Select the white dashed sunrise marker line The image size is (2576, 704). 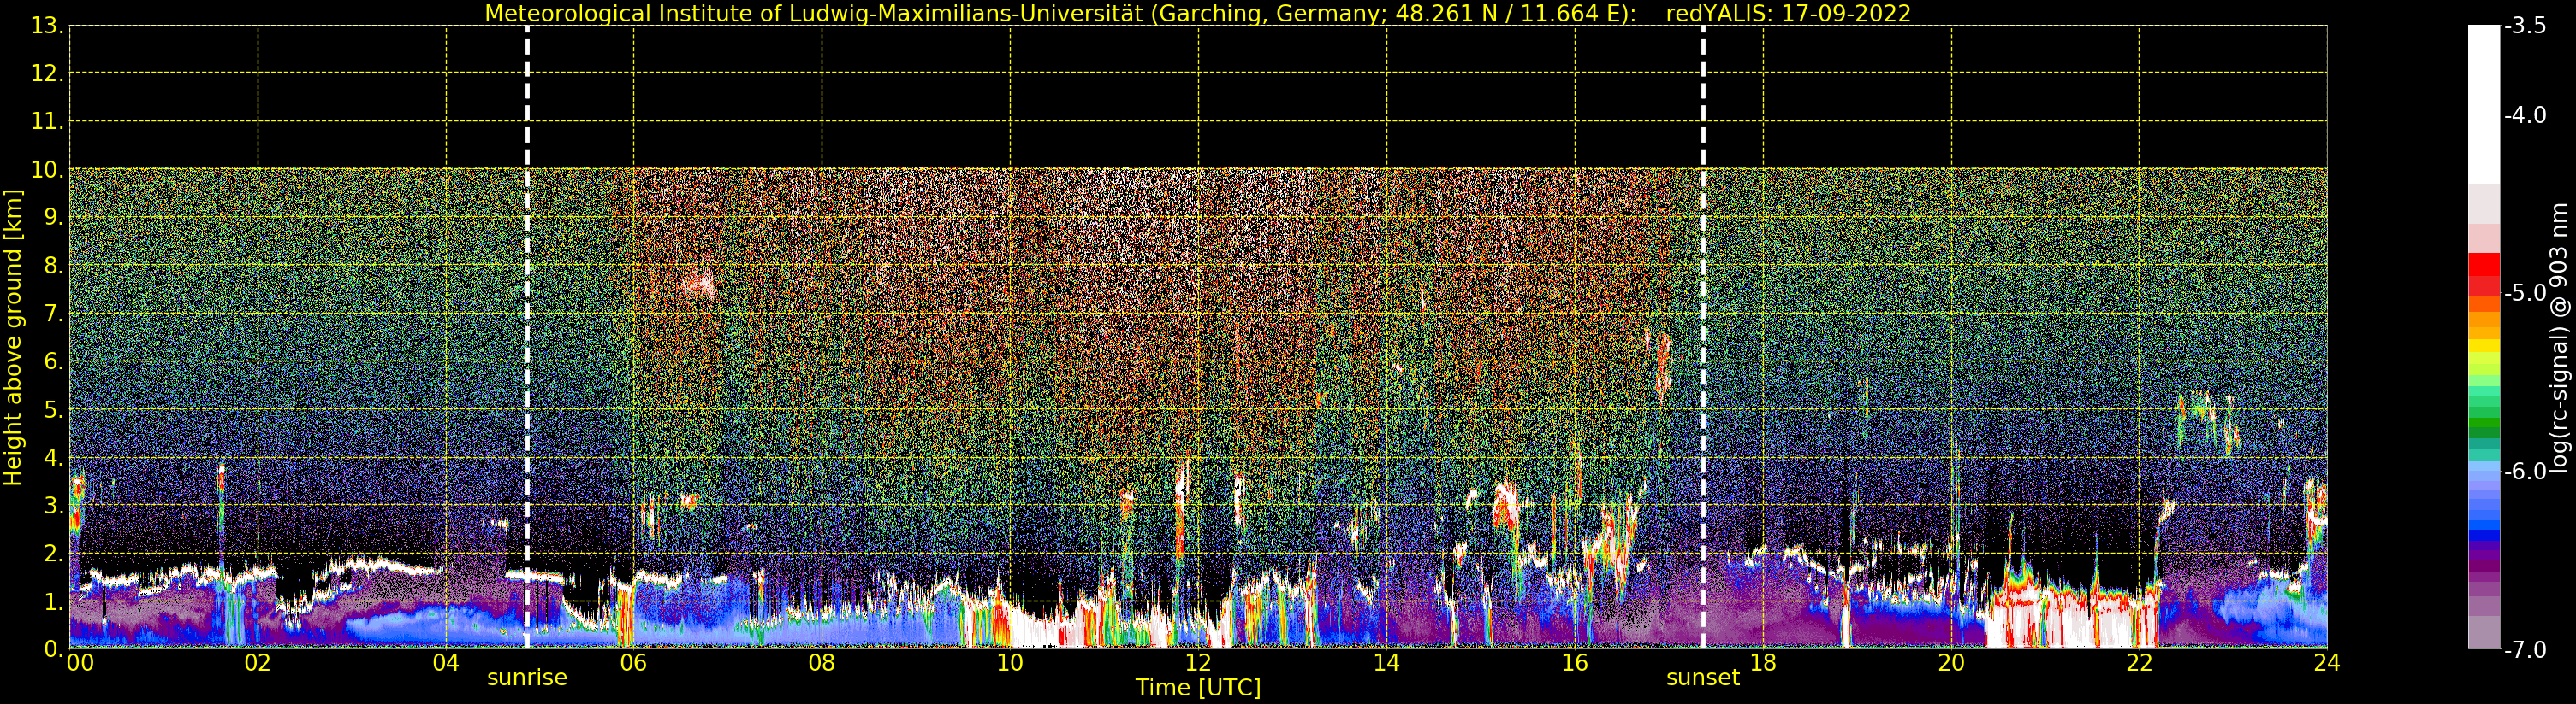click(527, 337)
